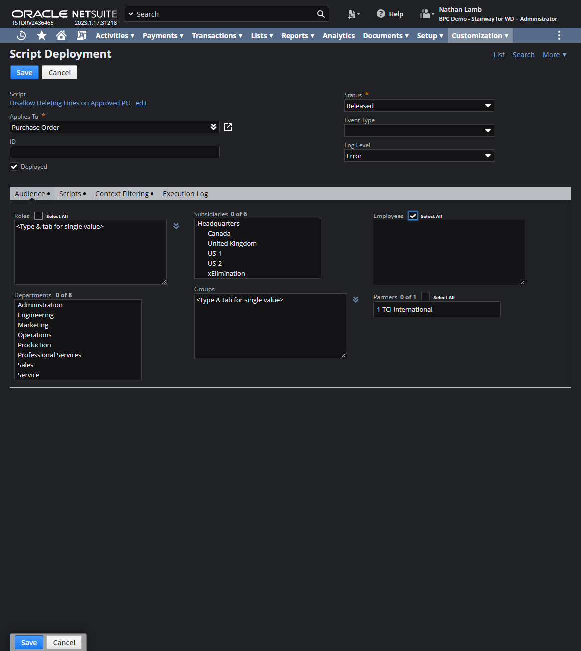This screenshot has height=651, width=581.
Task: Switch to the Scripts subtab
Action: (x=72, y=194)
